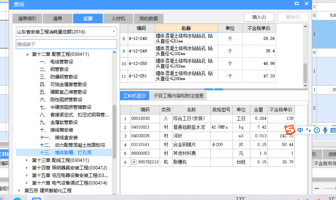Select 十二、动力配管混凝土地面刨沟 item
336x200 pixels.
pos(72,145)
